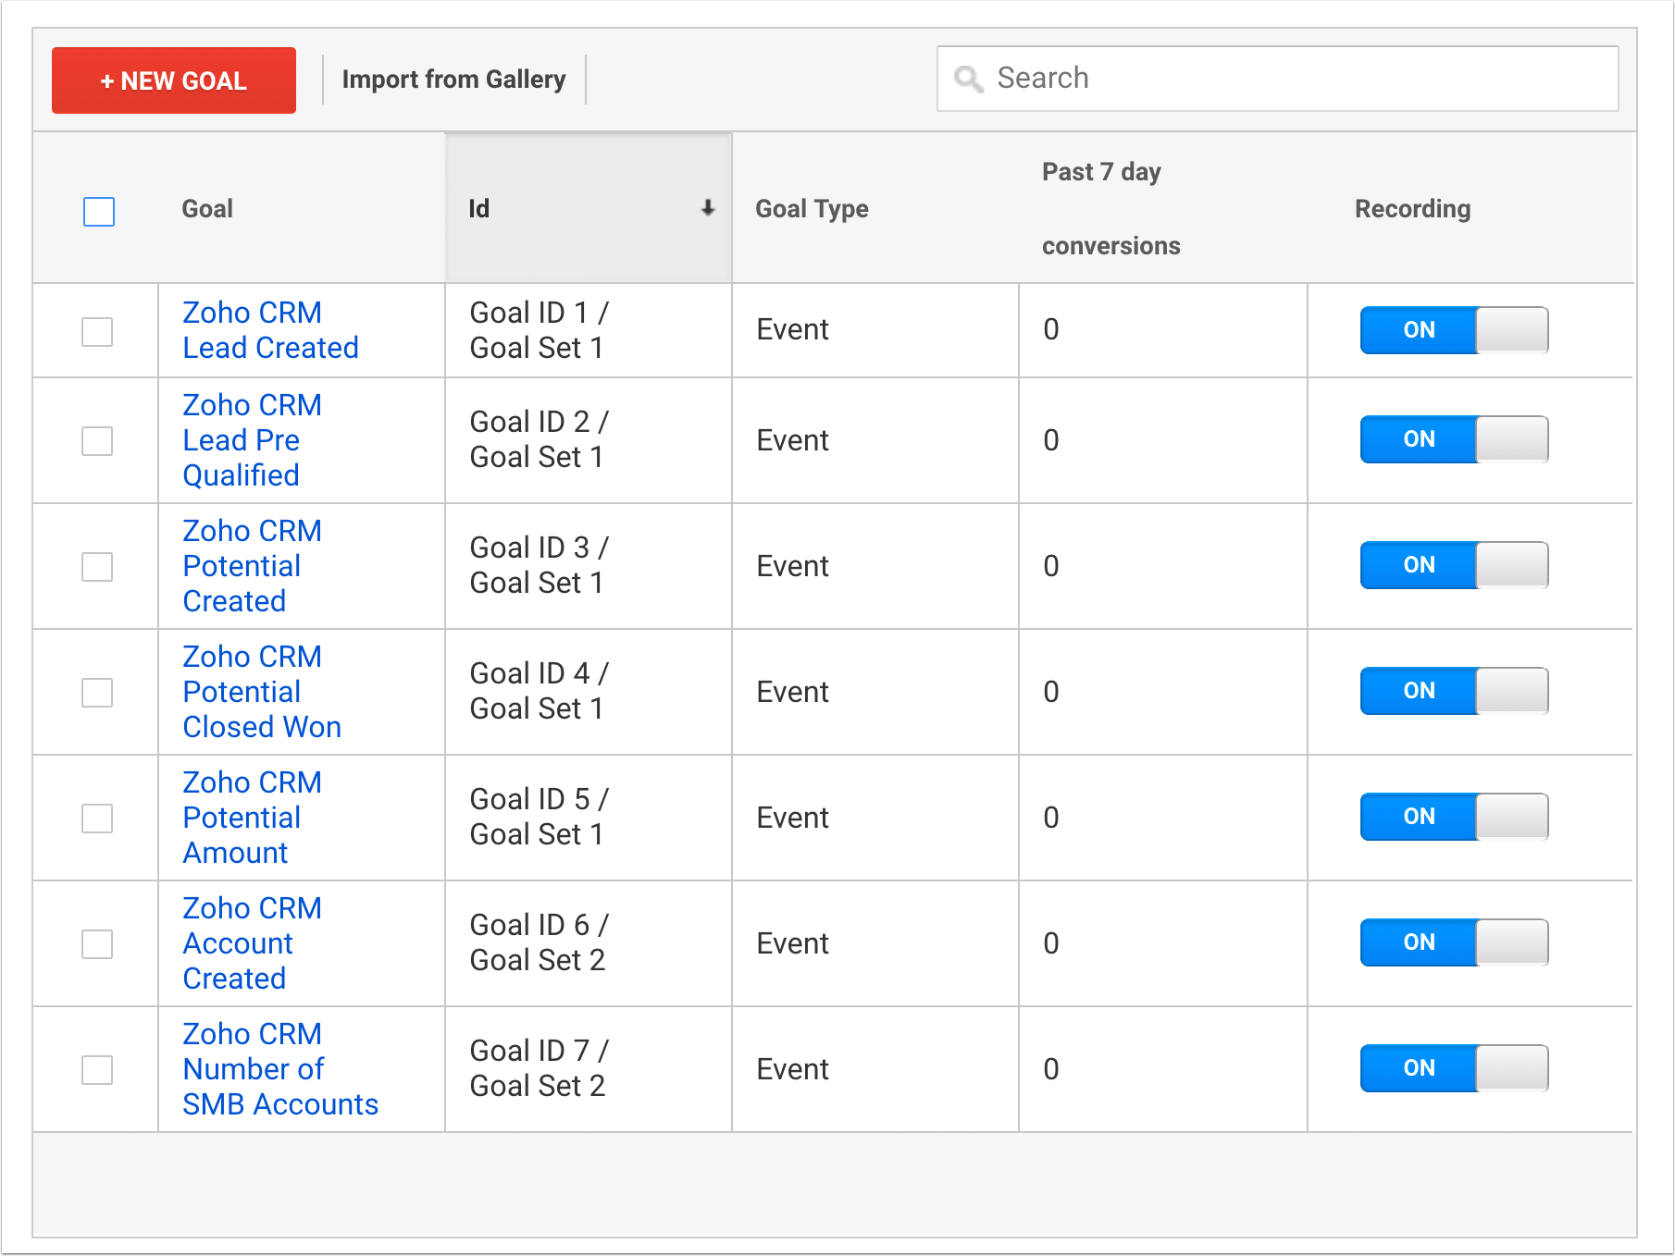Open Zoho CRM Account Created goal
Viewport: 1675px width, 1256px height.
[x=252, y=943]
